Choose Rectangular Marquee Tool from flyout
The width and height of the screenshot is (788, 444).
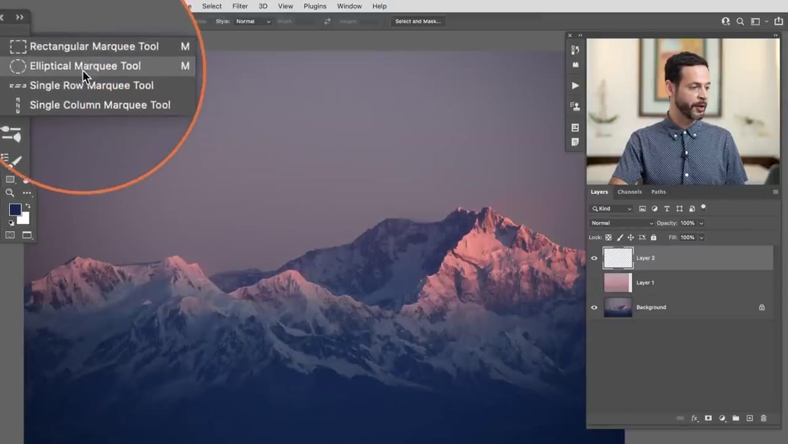pyautogui.click(x=98, y=47)
